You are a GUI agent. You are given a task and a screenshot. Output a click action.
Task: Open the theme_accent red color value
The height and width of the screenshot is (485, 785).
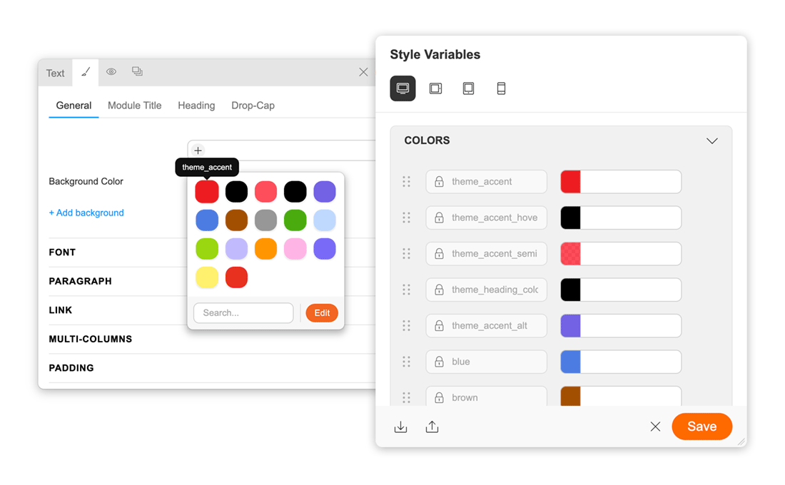coord(621,182)
